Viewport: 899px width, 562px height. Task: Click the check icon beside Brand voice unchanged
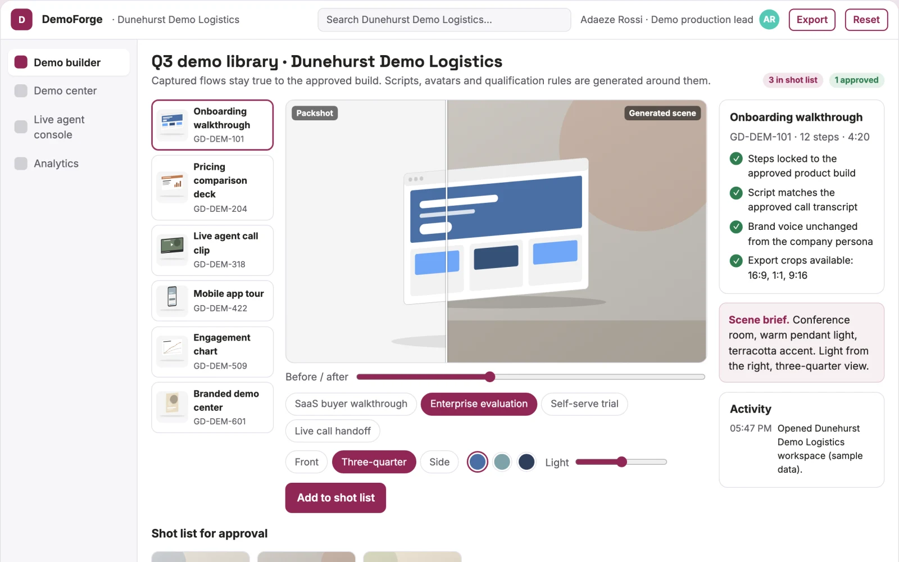pos(736,226)
